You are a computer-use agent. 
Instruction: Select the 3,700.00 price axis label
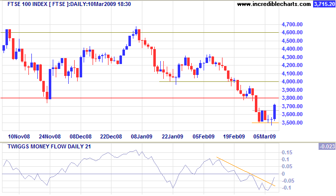[x=292, y=106]
